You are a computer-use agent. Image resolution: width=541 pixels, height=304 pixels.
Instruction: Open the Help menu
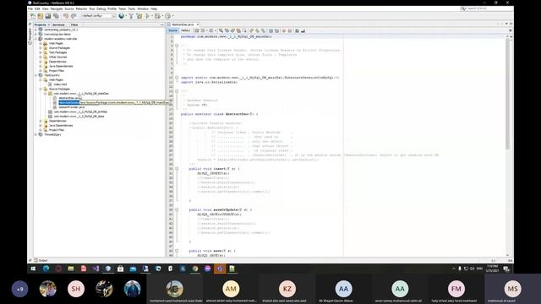154,8
